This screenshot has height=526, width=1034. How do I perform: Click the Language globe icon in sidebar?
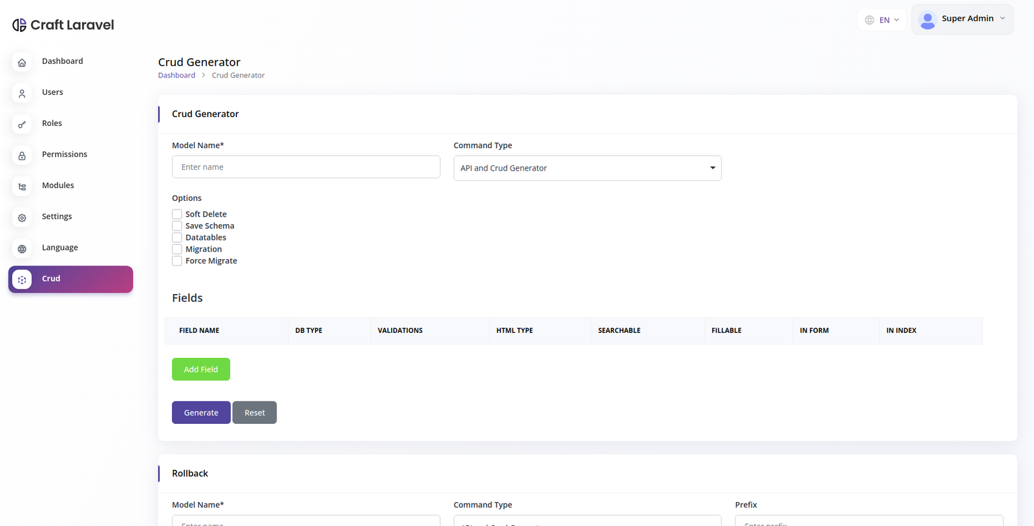pos(22,249)
